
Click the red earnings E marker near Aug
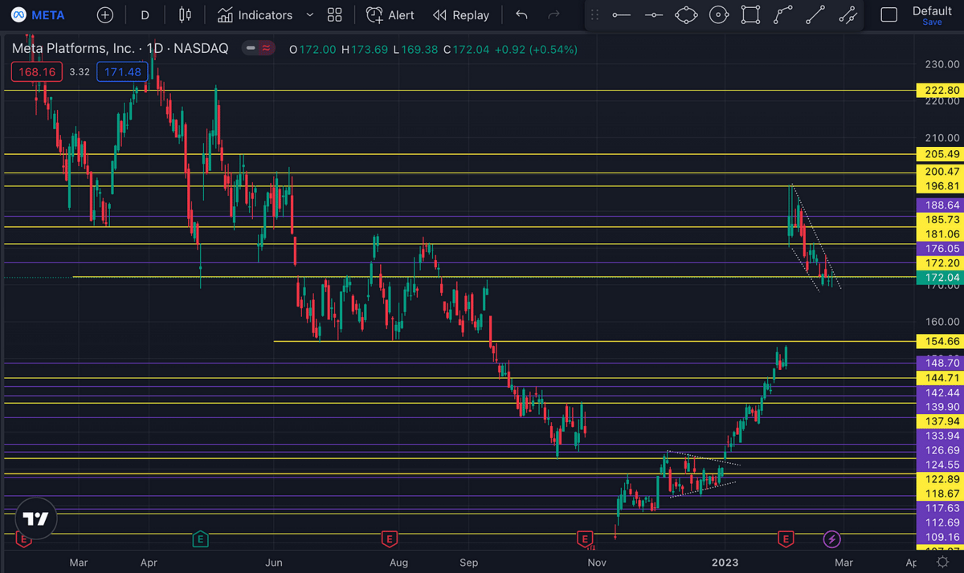pyautogui.click(x=389, y=538)
